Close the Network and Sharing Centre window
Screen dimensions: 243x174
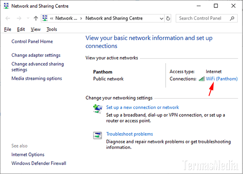click(x=233, y=6)
